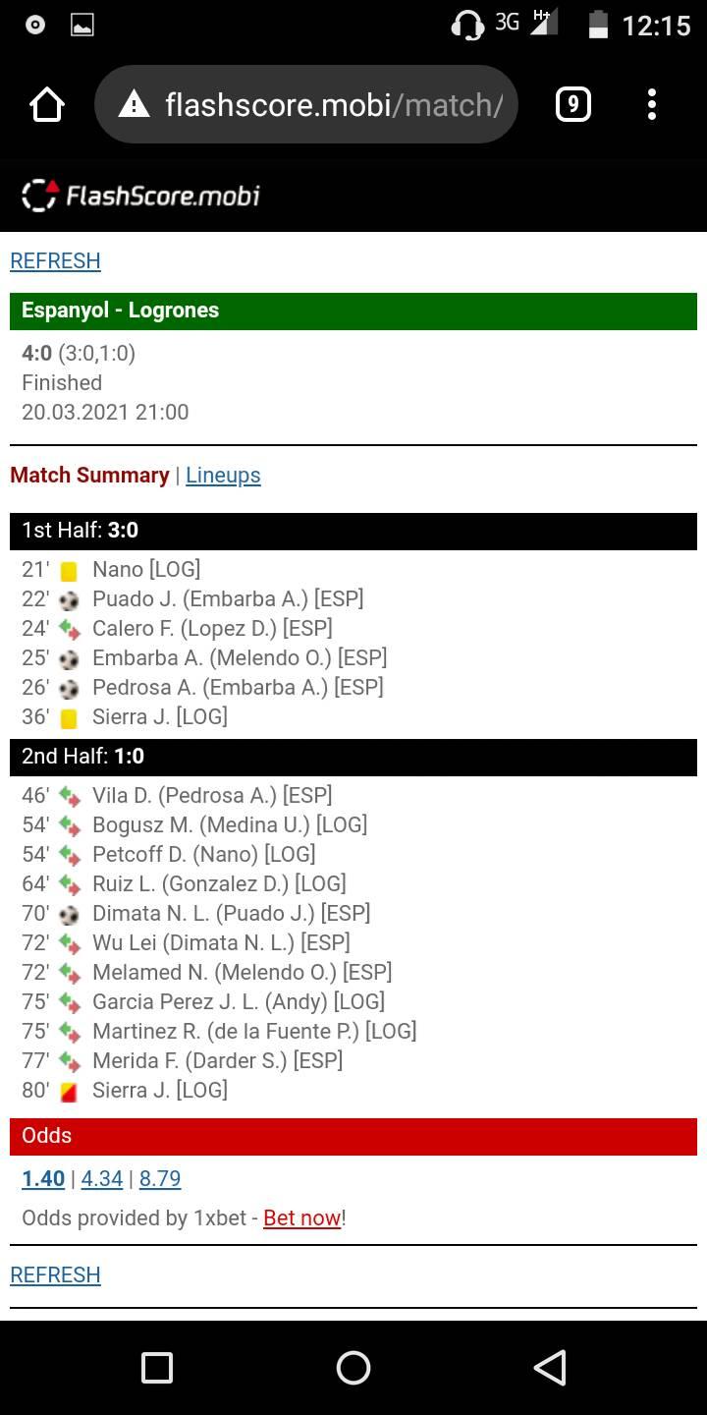Tap the goal ball icon at 70'
Screen dimensions: 707x1415
(x=69, y=914)
